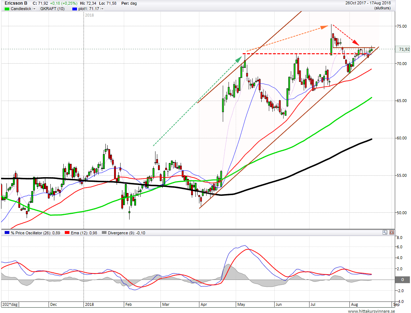The image size is (411, 313).
Task: Click the red Ema (12) swatch
Action: point(67,233)
